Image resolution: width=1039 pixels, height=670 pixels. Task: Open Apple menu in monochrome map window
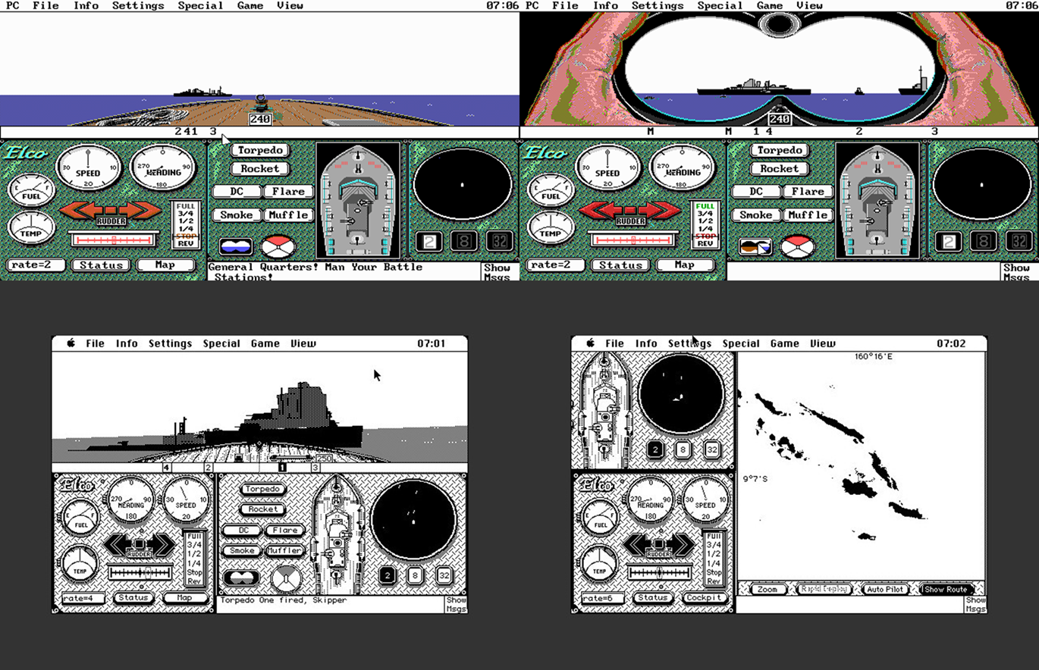(x=591, y=343)
